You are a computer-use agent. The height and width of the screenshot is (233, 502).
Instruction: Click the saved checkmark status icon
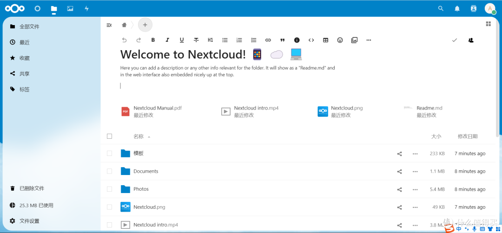[x=454, y=40]
